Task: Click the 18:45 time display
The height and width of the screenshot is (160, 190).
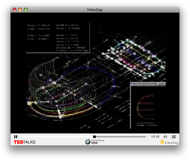Action: coord(155,137)
